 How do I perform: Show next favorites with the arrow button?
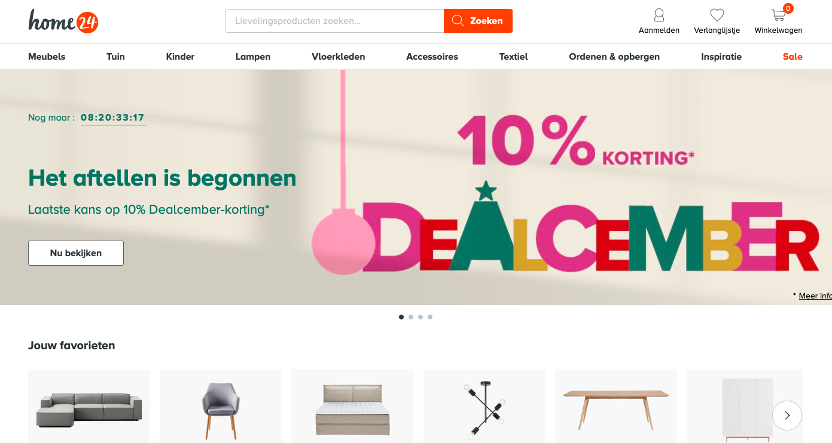coord(787,416)
